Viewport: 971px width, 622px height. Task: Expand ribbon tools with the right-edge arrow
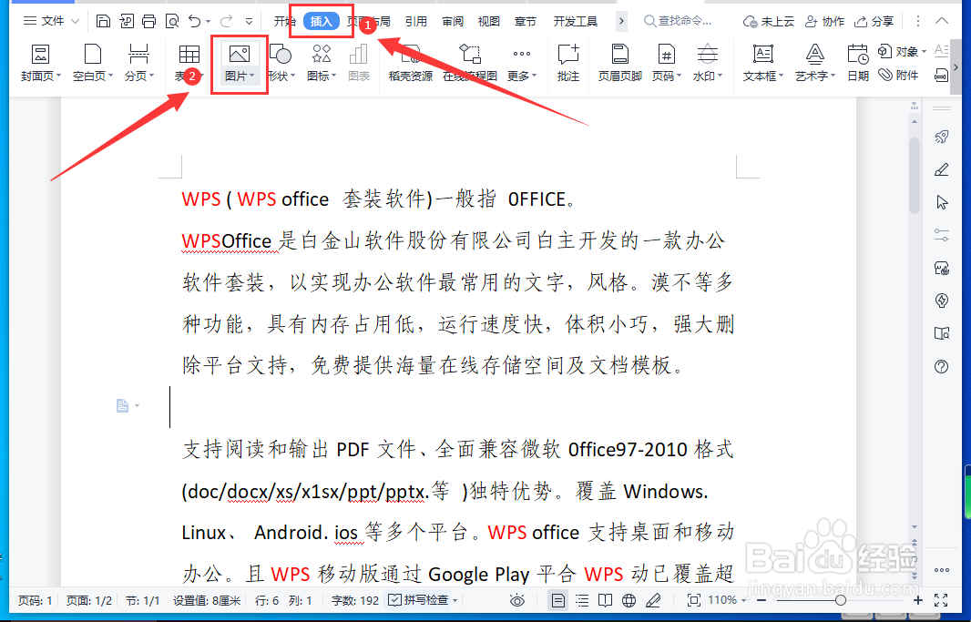pos(956,66)
